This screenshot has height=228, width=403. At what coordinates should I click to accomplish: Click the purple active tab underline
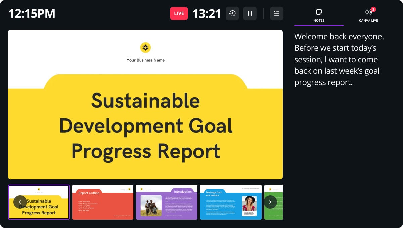pyautogui.click(x=318, y=24)
